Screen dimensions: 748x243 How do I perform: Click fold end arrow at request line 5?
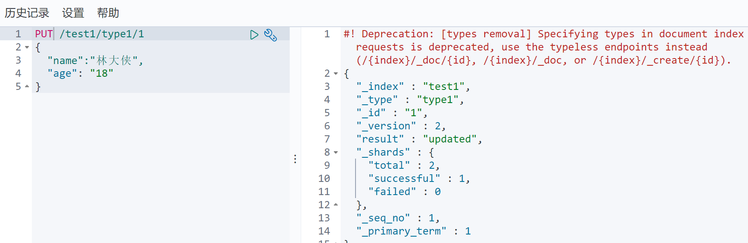pyautogui.click(x=27, y=87)
